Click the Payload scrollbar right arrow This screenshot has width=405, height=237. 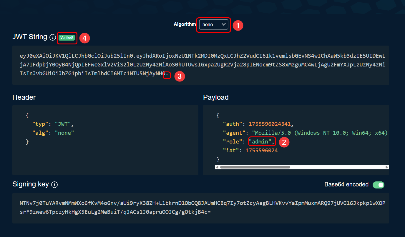click(387, 167)
